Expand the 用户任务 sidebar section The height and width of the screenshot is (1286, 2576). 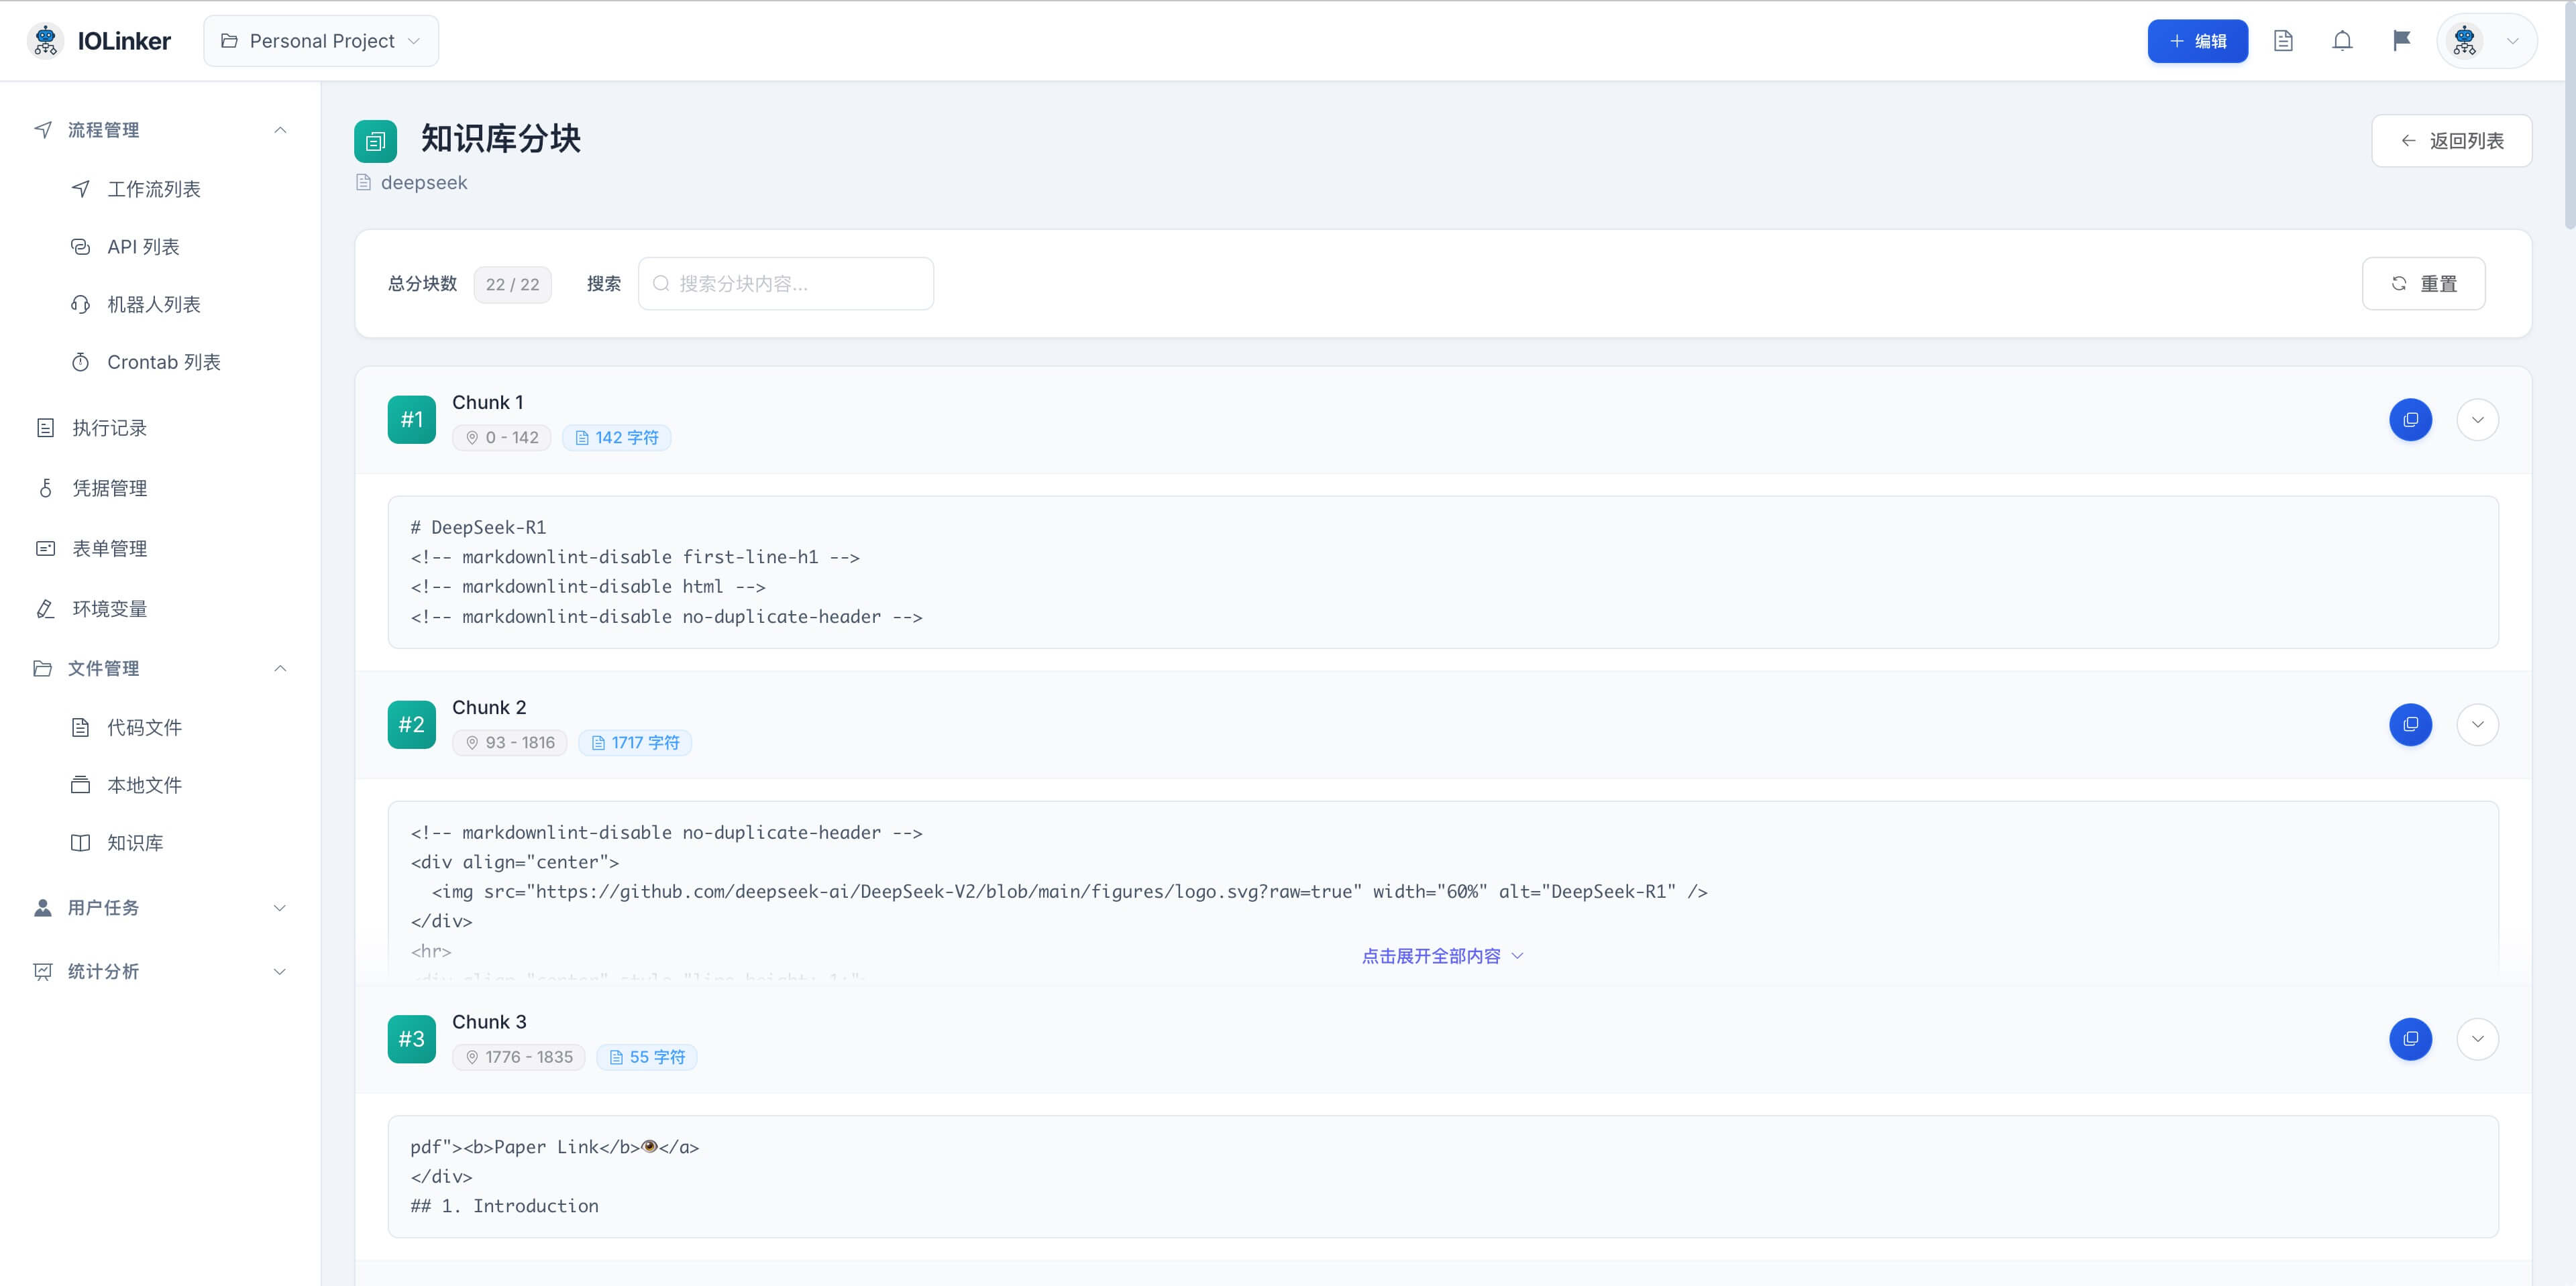pyautogui.click(x=278, y=907)
